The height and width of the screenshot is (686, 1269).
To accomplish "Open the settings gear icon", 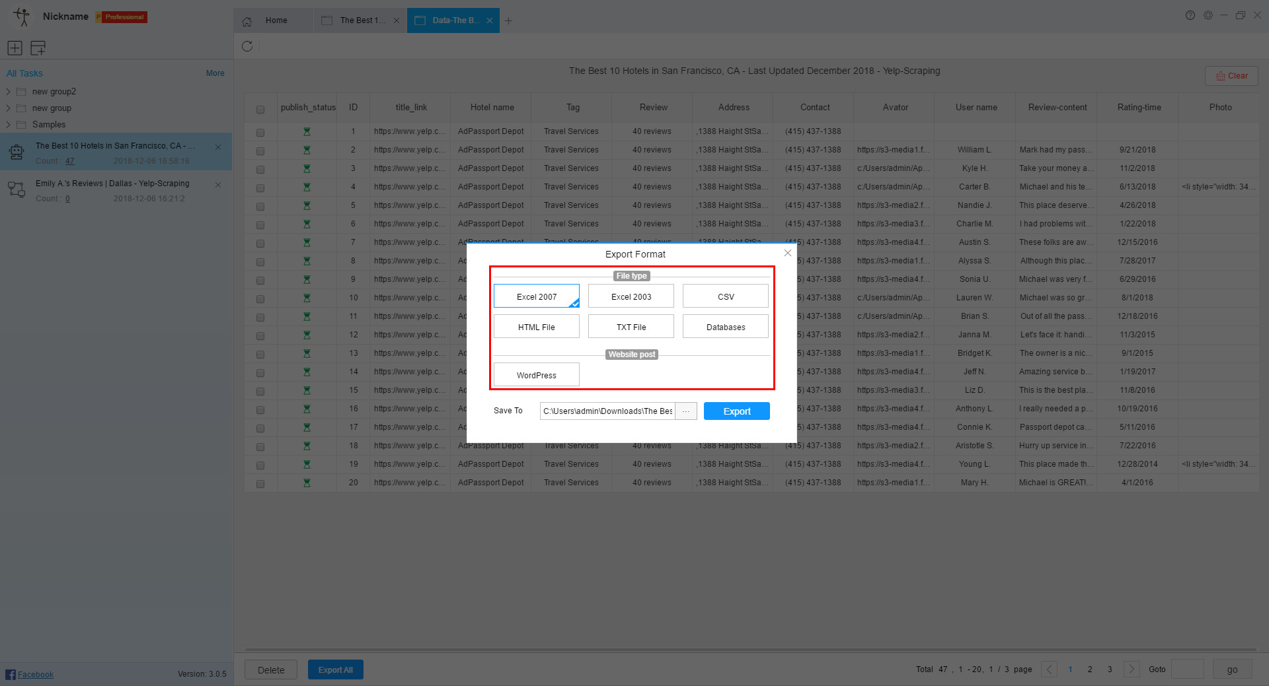I will [x=1208, y=15].
